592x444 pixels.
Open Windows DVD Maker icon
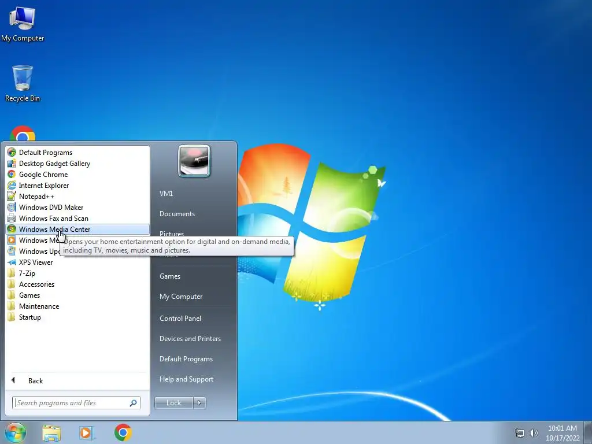(12, 208)
